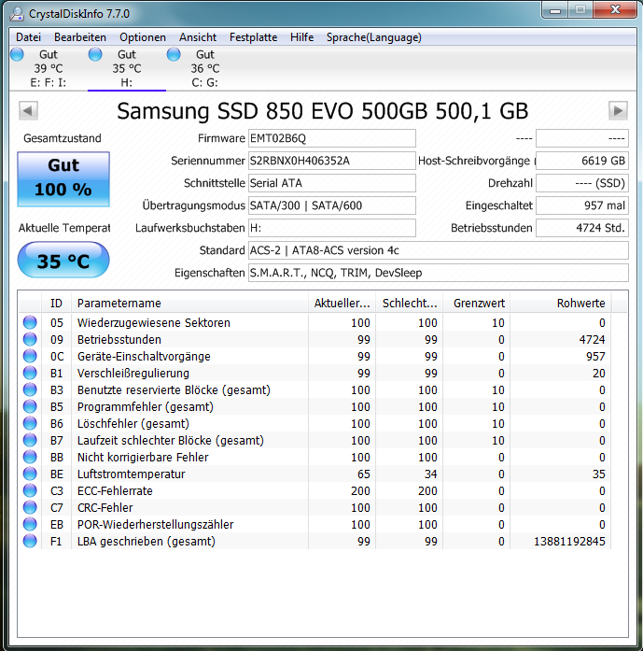The height and width of the screenshot is (651, 643).
Task: Click status icon for Wiederzugewiesene Sektoren row
Action: (30, 322)
